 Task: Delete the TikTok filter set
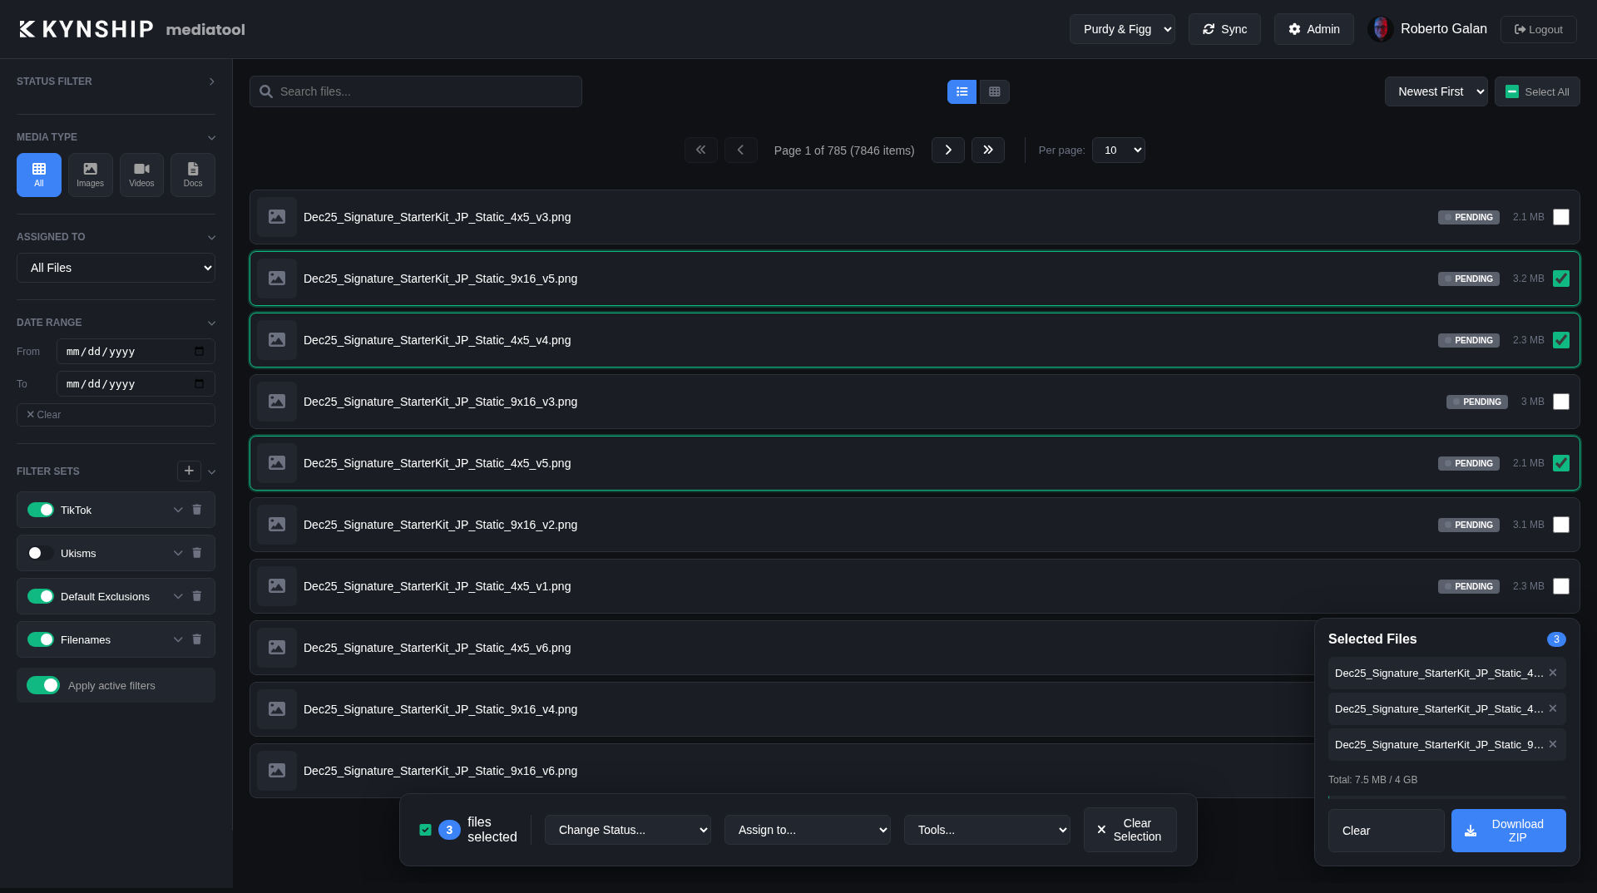pos(197,510)
